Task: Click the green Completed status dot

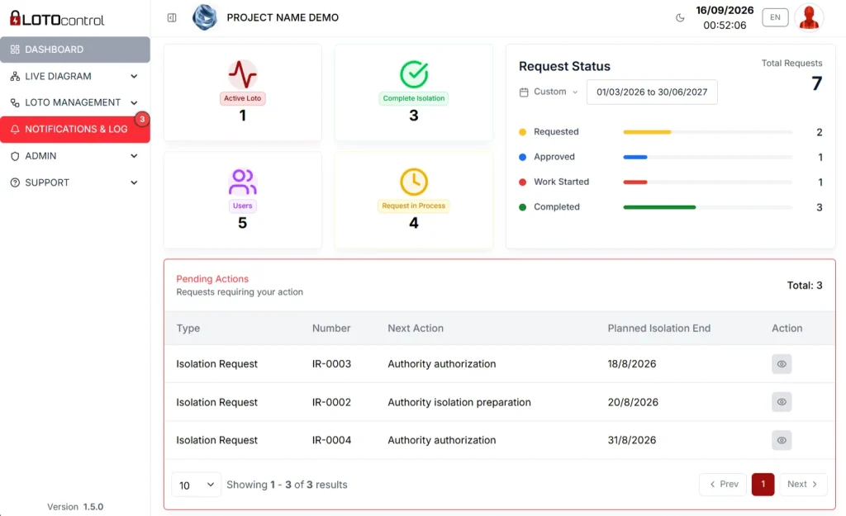Action: (x=522, y=207)
